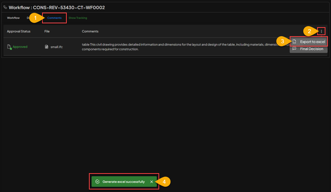Image resolution: width=331 pixels, height=192 pixels.
Task: Open workflow CONS-REV-53430-CT-WF0002 title link
Action: pyautogui.click(x=57, y=7)
